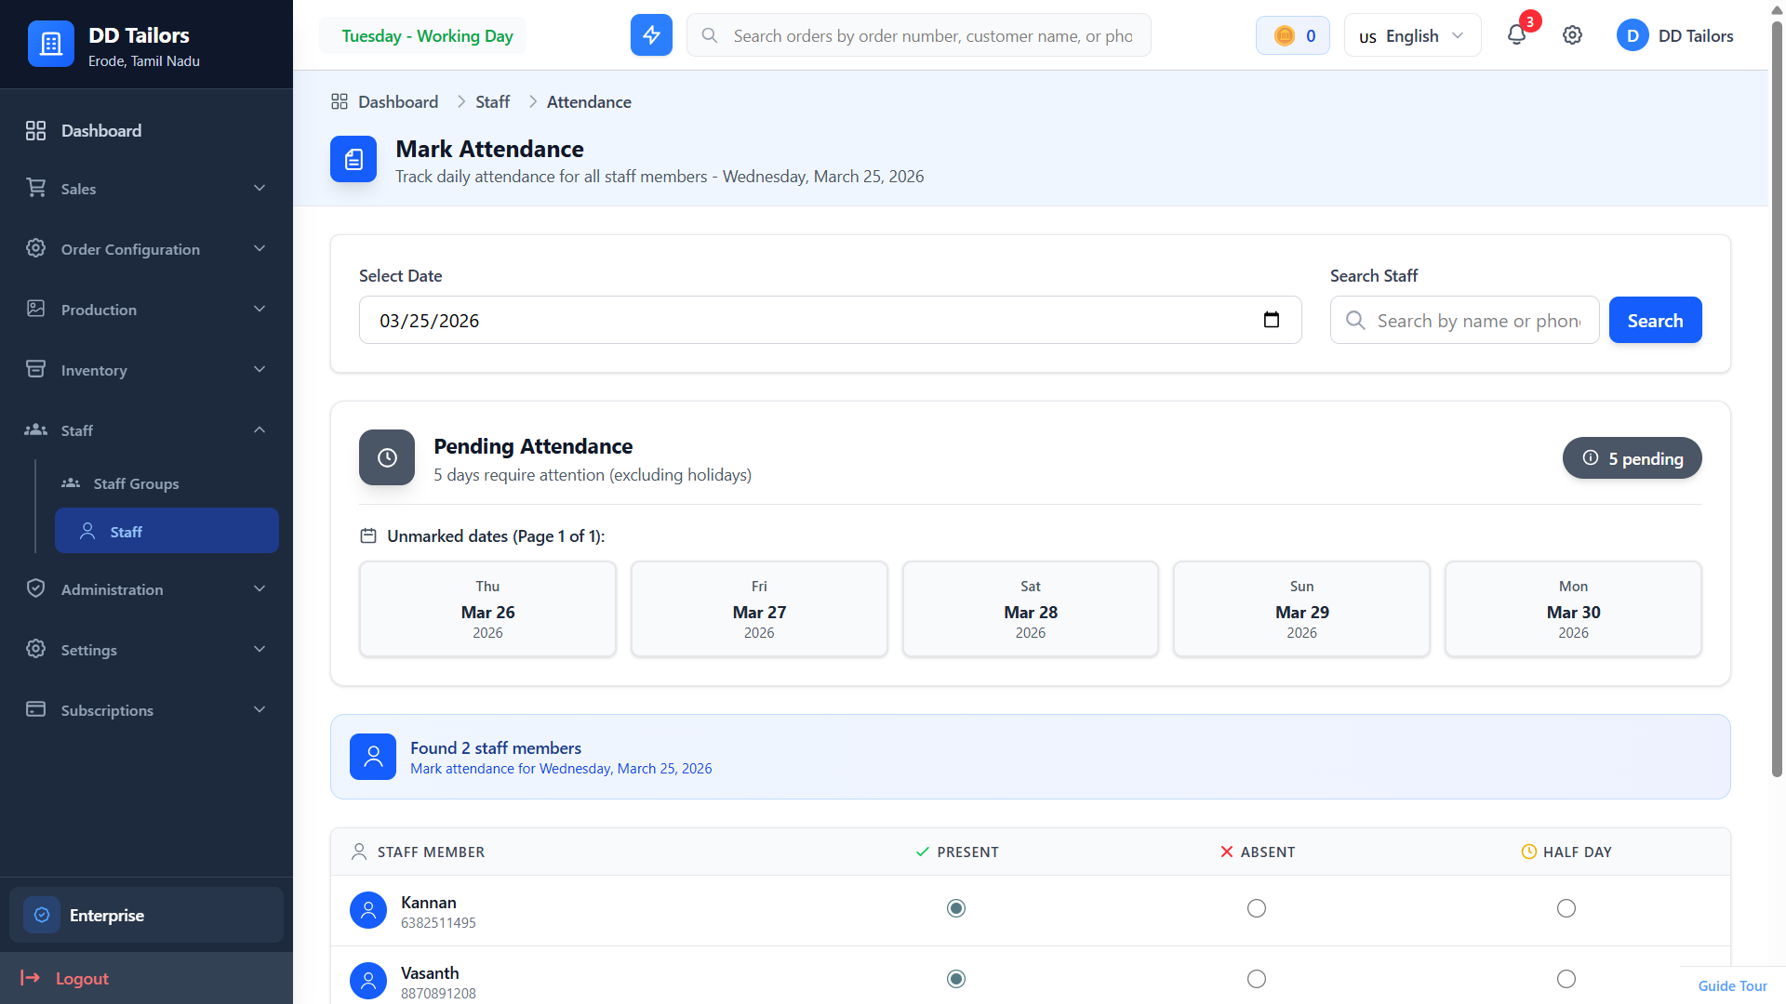Click the Subscriptions card icon

[35, 709]
